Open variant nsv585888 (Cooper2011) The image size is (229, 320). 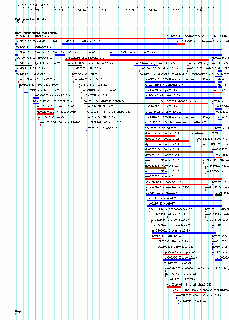tap(162, 177)
